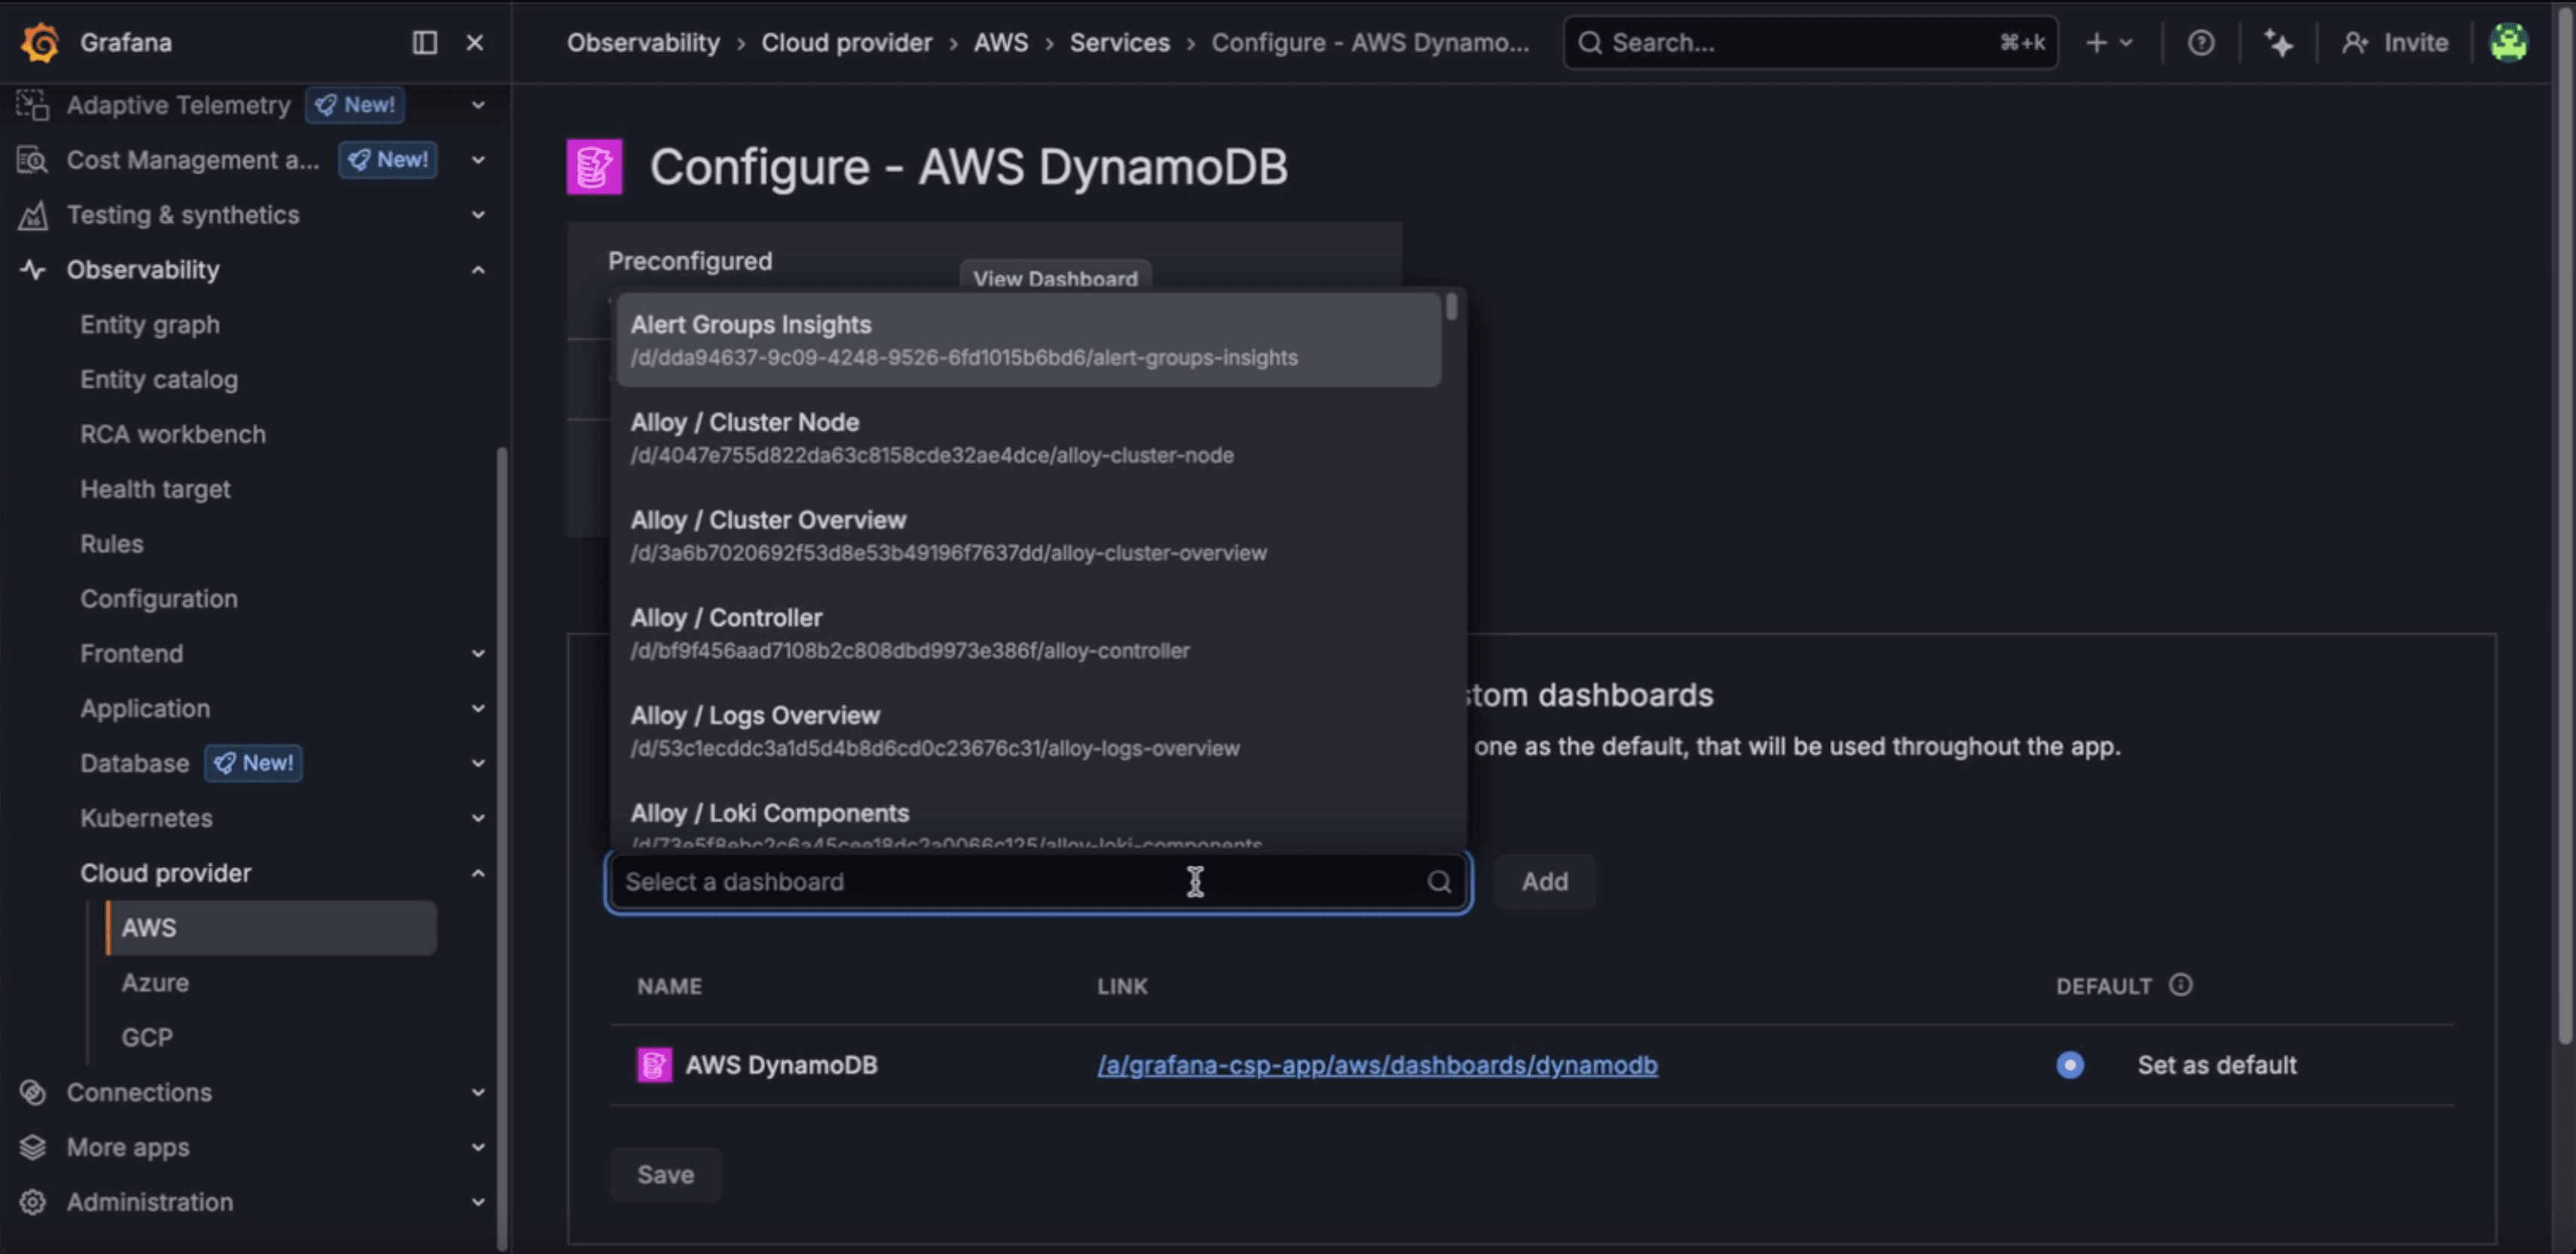Click the Search field in top bar
Screen dimensions: 2576x1254
click(x=1810, y=43)
